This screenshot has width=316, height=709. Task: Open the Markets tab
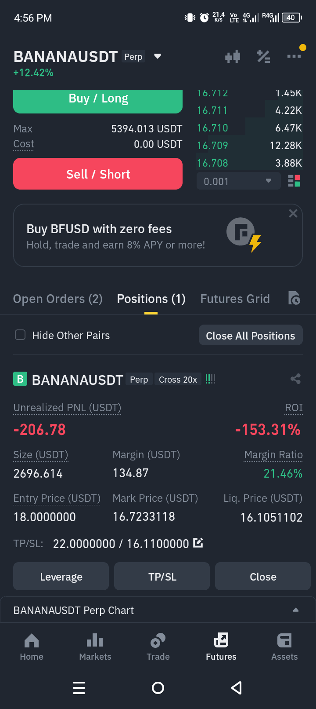pyautogui.click(x=95, y=647)
